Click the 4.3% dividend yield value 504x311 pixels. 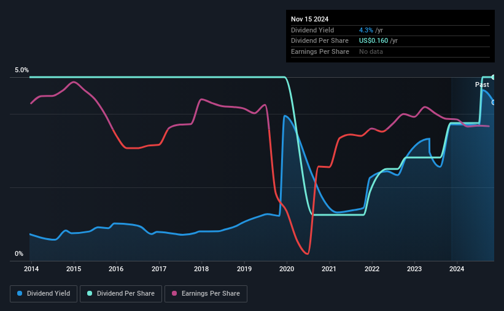(x=366, y=30)
